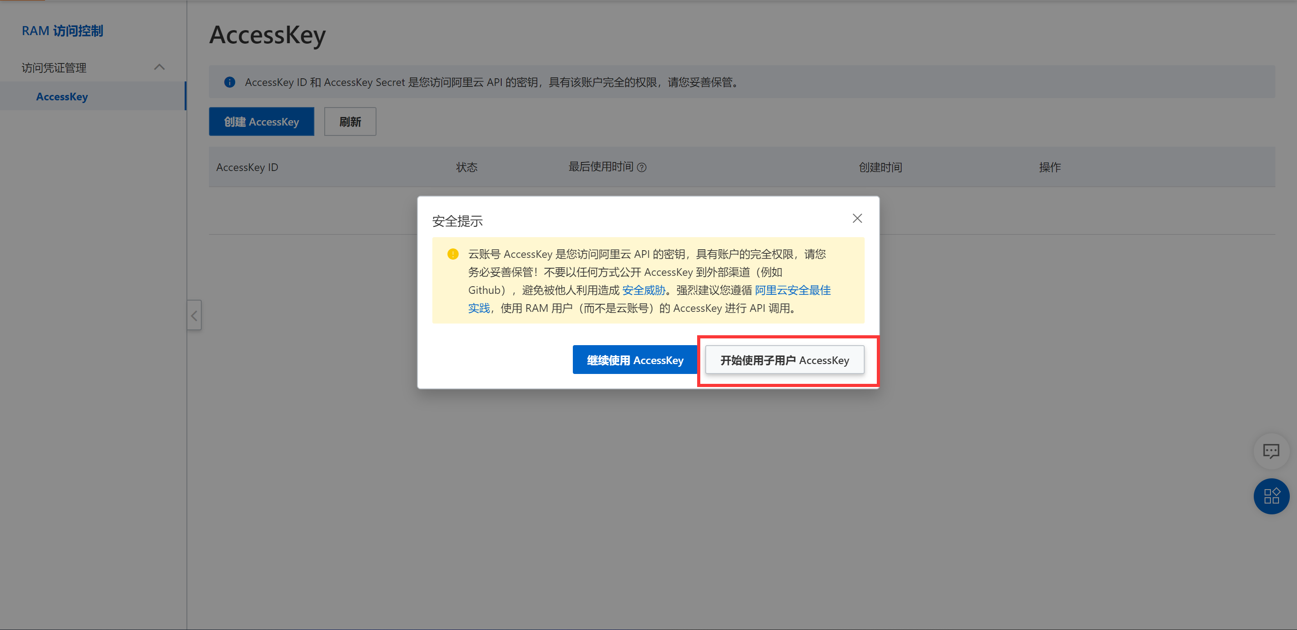Click 开始使用子用户 AccessKey button
Viewport: 1297px width, 630px height.
[x=784, y=360]
